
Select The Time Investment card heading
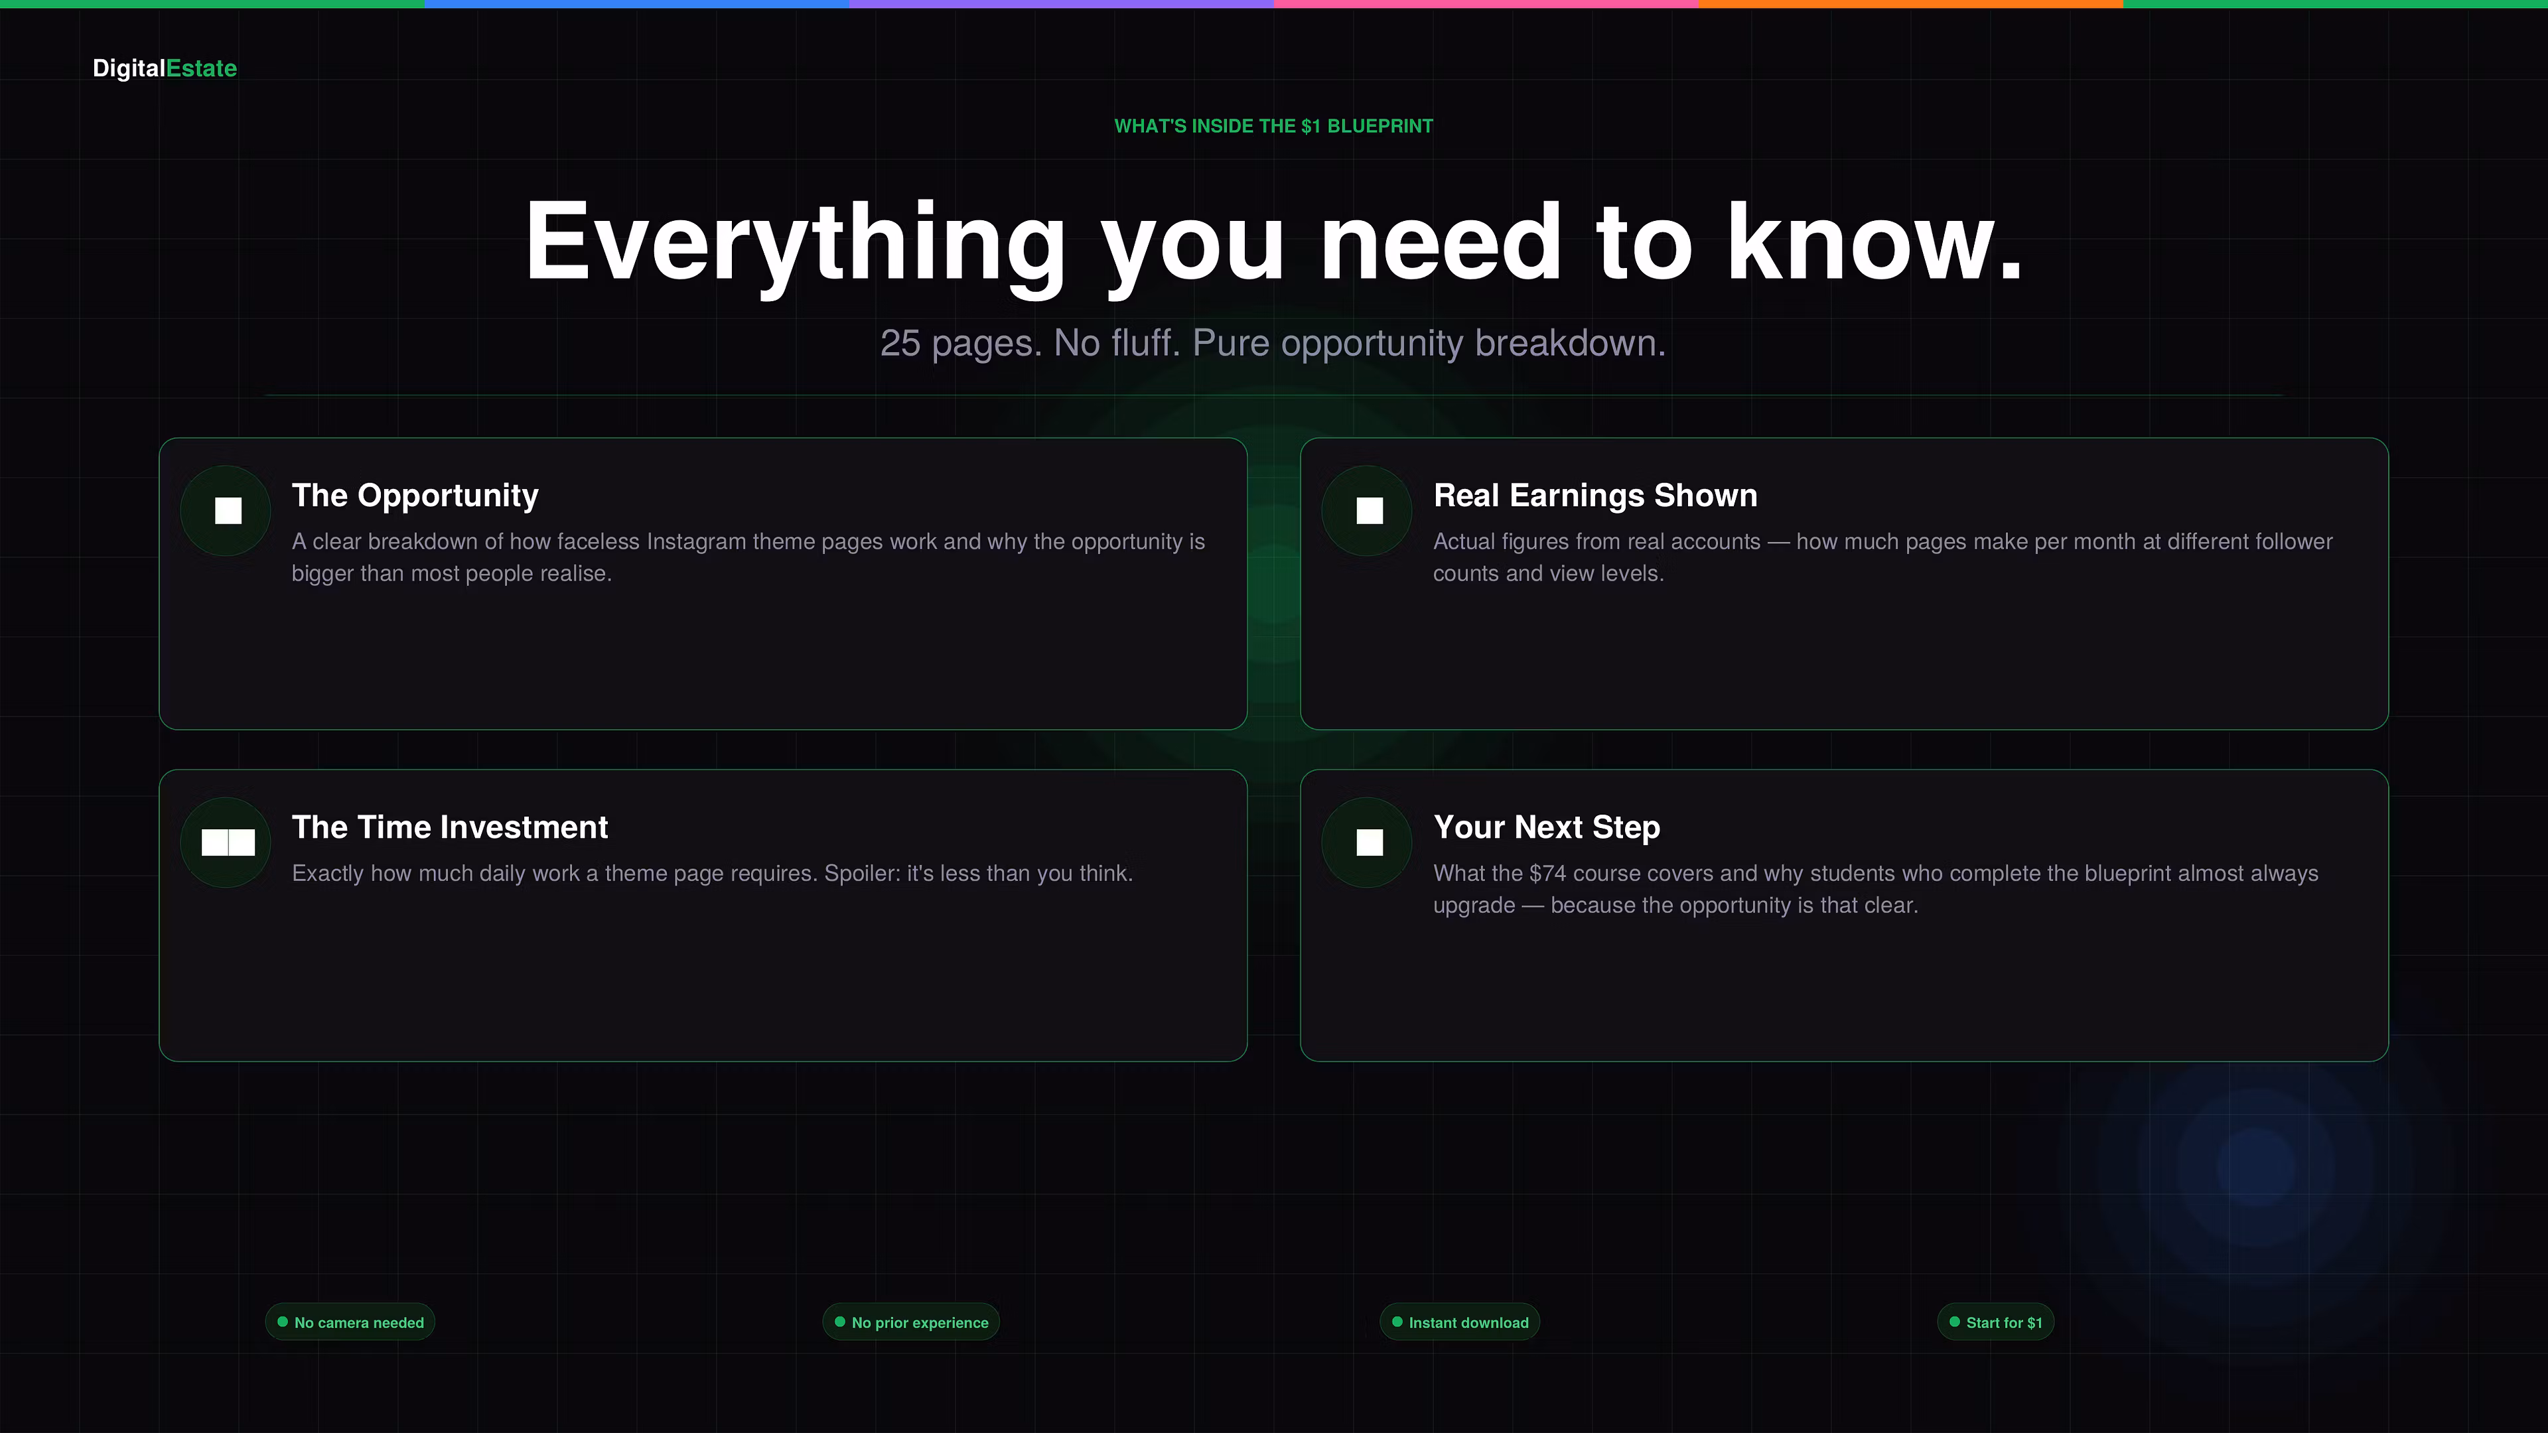point(449,827)
